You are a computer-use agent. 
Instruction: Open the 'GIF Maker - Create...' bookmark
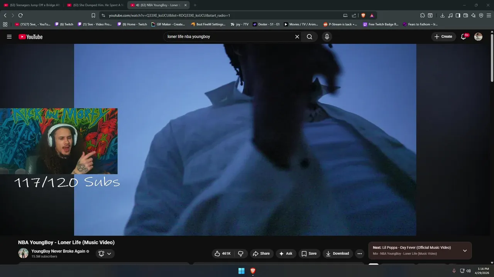click(168, 24)
